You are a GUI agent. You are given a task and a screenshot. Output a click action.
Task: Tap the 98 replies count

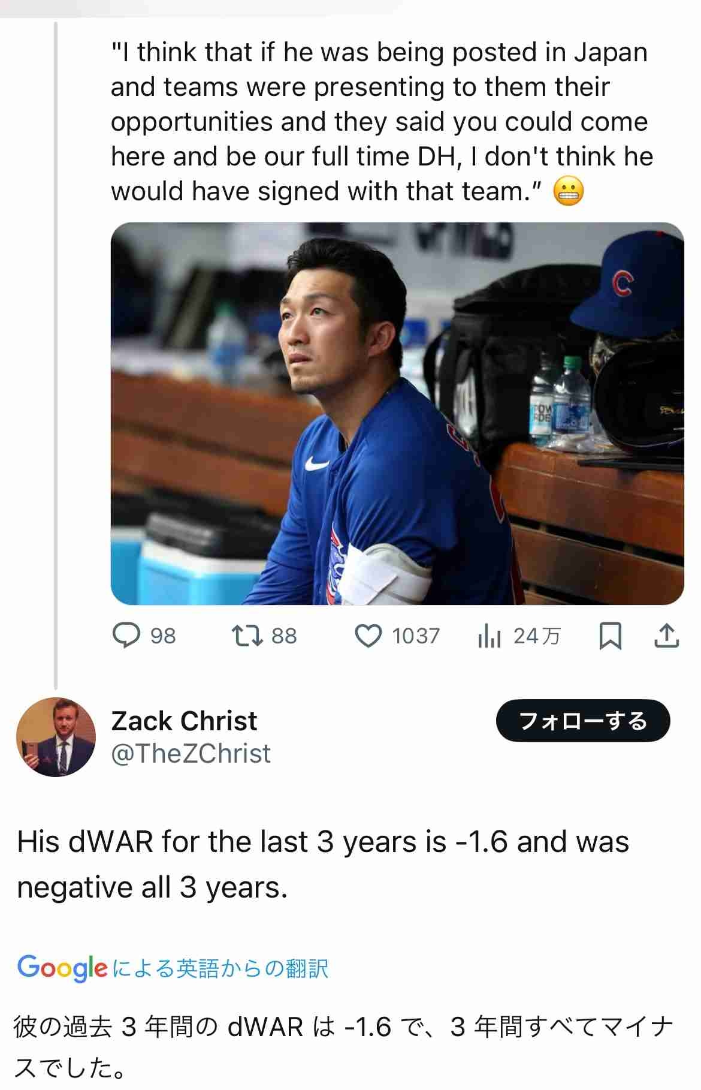point(163,636)
